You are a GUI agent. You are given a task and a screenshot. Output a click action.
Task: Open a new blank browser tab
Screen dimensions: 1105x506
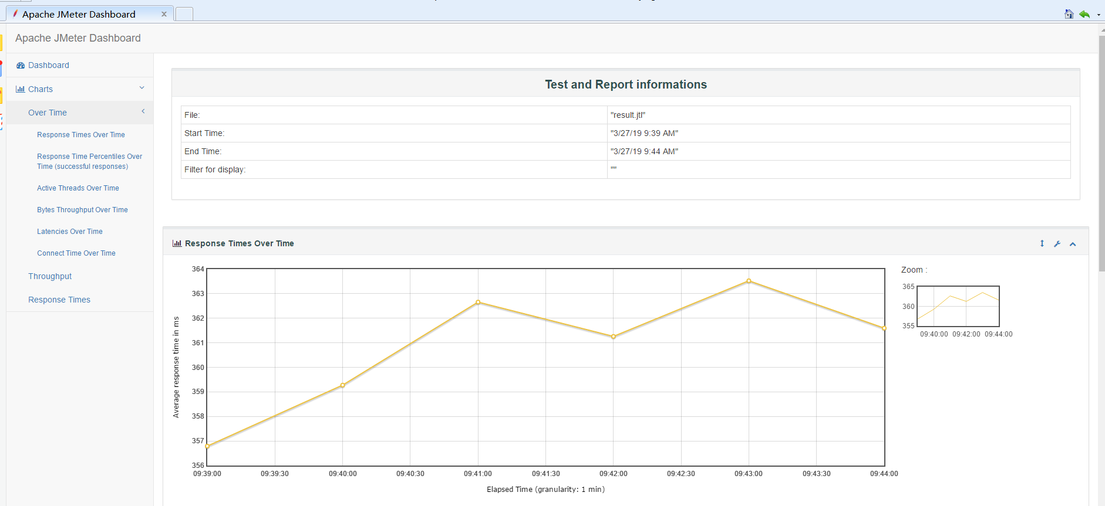point(184,14)
